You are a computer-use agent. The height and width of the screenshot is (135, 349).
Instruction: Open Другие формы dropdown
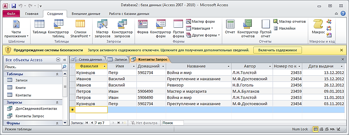coord(203,35)
